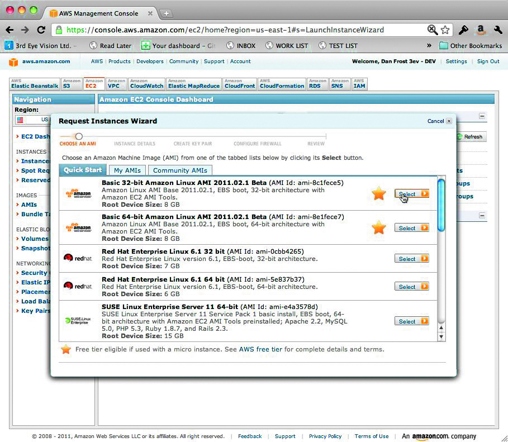The height and width of the screenshot is (442, 508).
Task: Switch to the CloudFormation service tab
Action: click(x=282, y=84)
